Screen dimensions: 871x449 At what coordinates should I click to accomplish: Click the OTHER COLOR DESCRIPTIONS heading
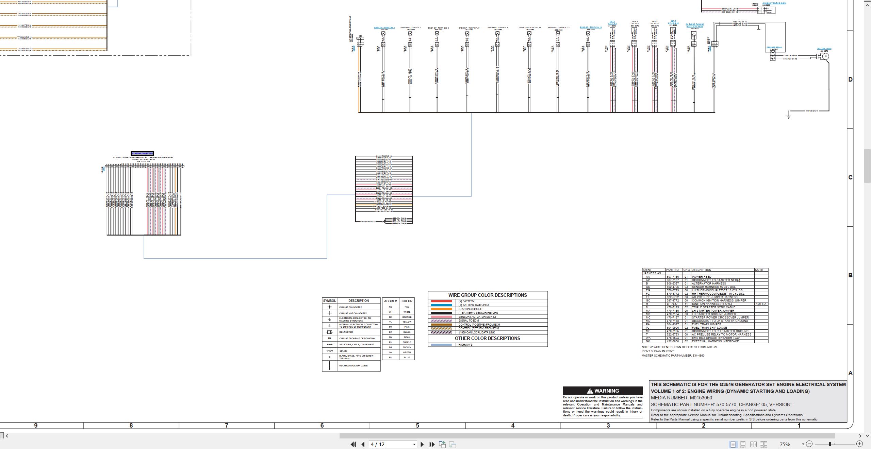coord(488,338)
